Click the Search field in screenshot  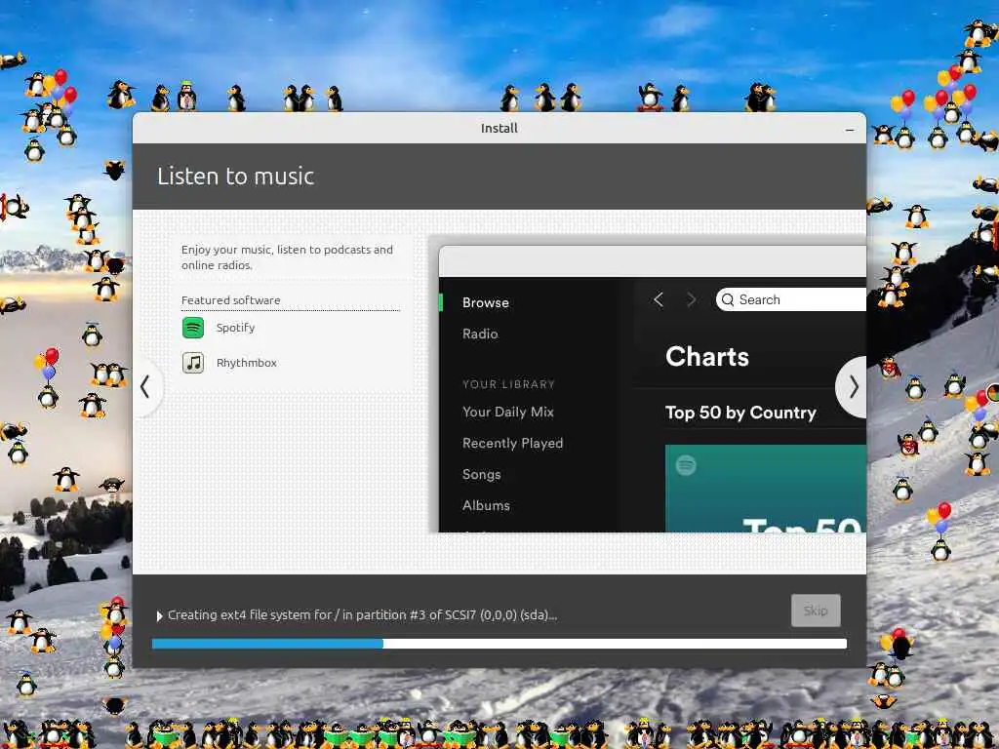[x=790, y=300]
